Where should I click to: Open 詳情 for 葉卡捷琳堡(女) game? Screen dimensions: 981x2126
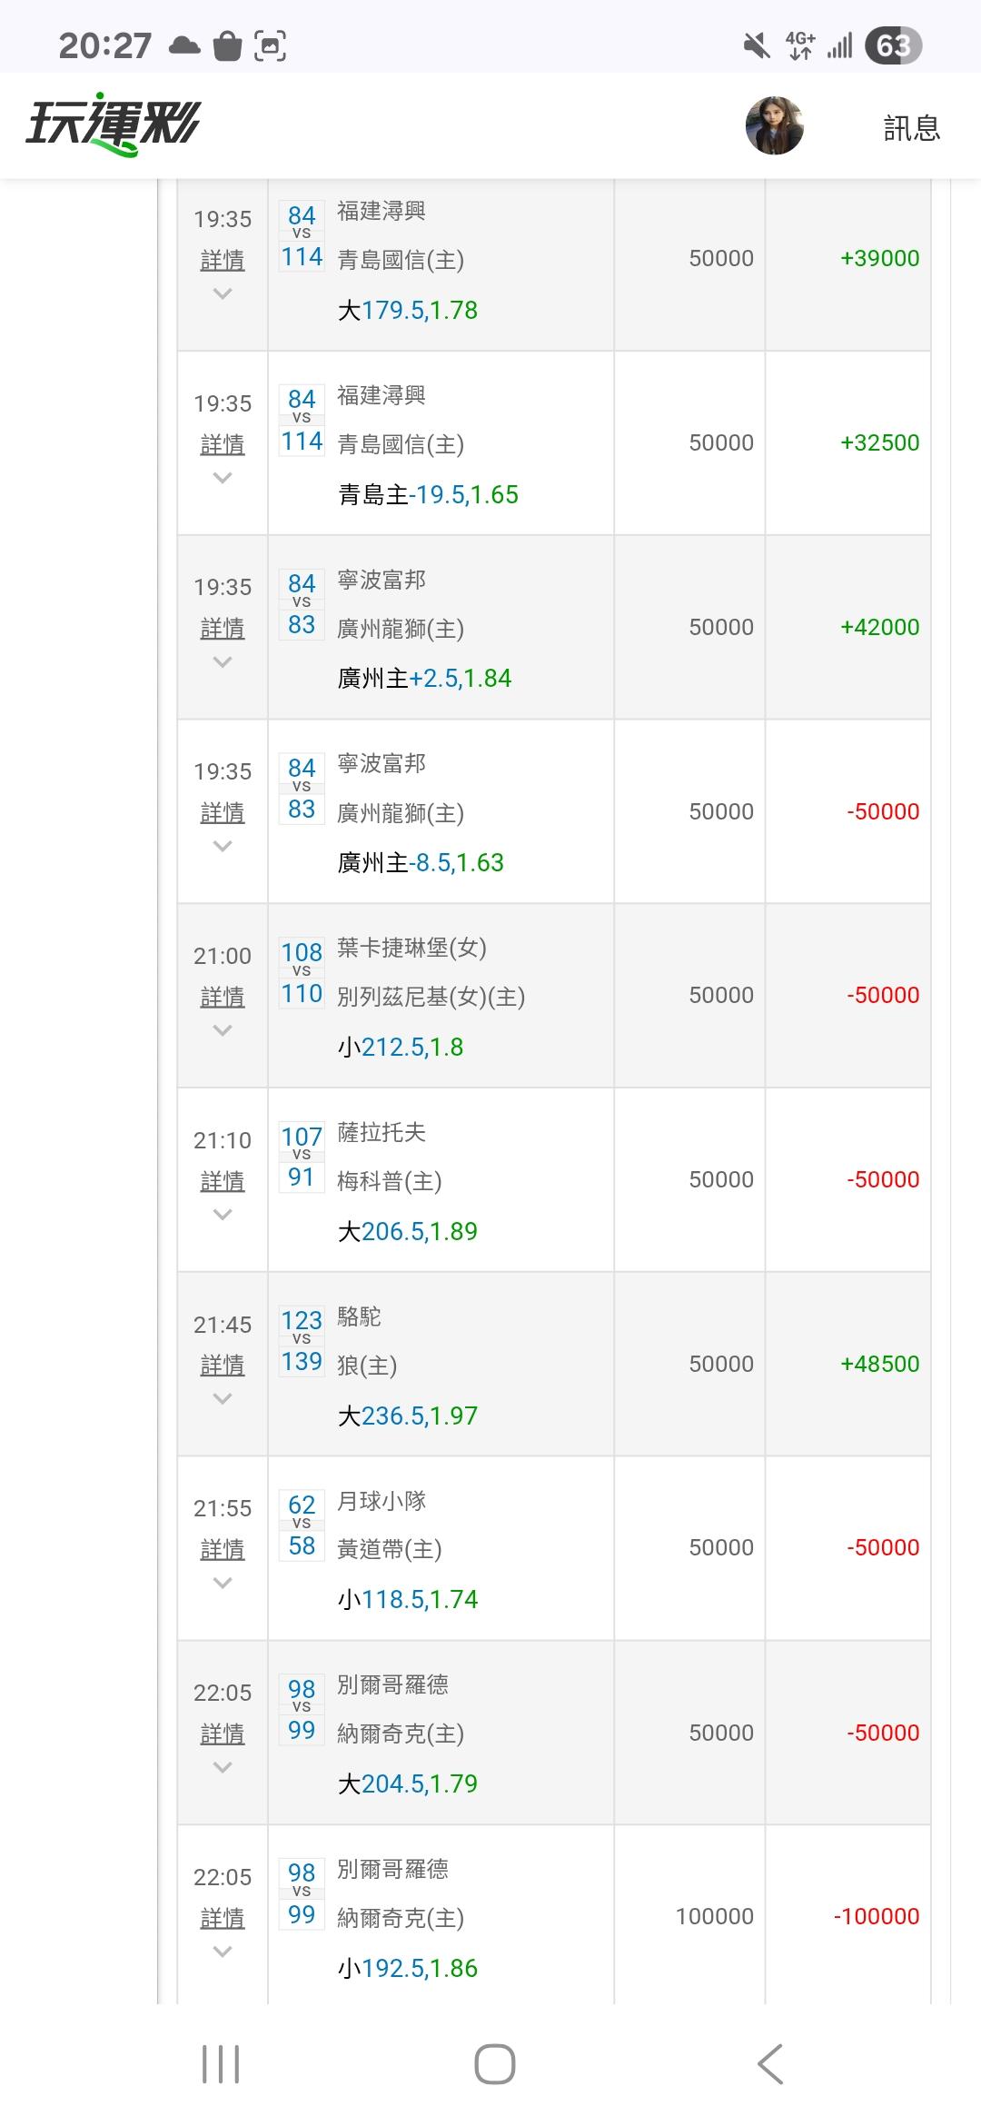pos(223,997)
